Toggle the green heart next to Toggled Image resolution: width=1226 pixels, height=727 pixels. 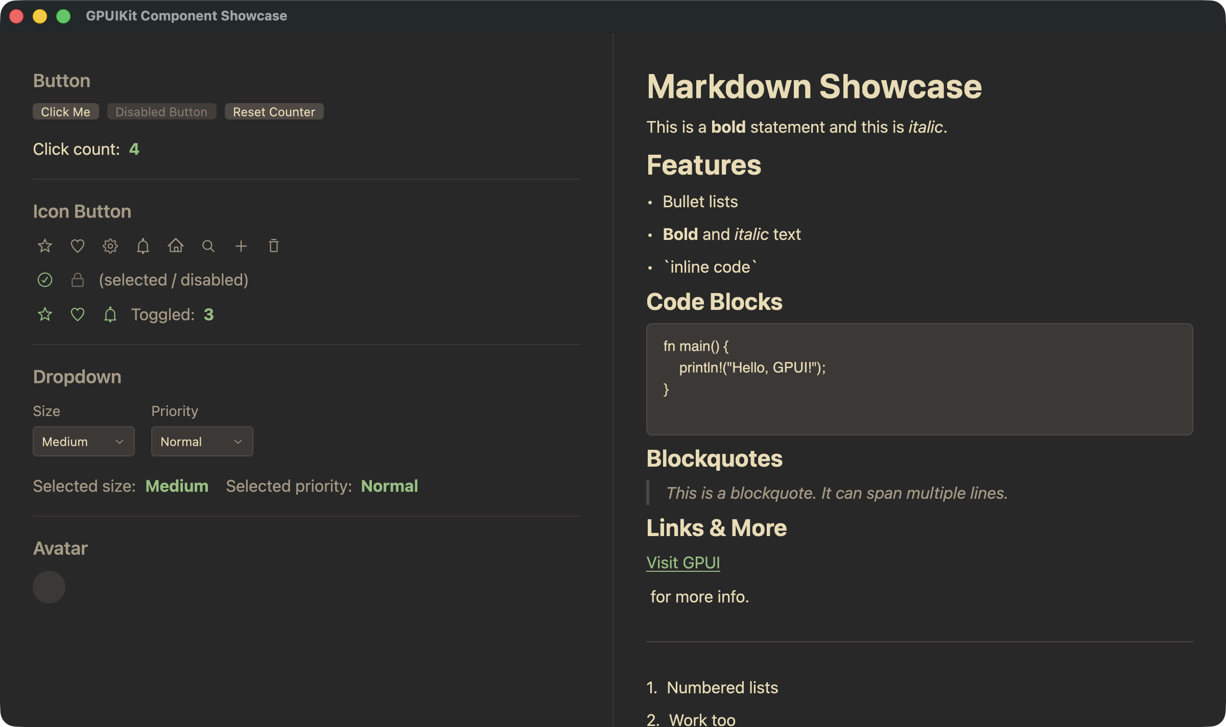point(78,314)
